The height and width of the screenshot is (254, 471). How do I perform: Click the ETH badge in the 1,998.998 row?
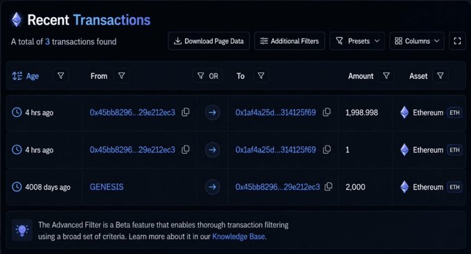click(454, 113)
